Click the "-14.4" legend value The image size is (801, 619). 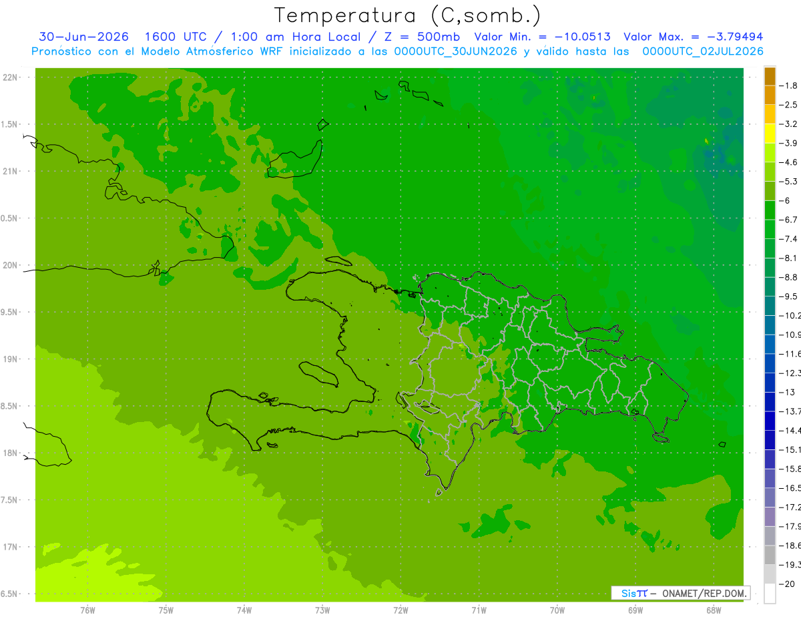pyautogui.click(x=790, y=431)
